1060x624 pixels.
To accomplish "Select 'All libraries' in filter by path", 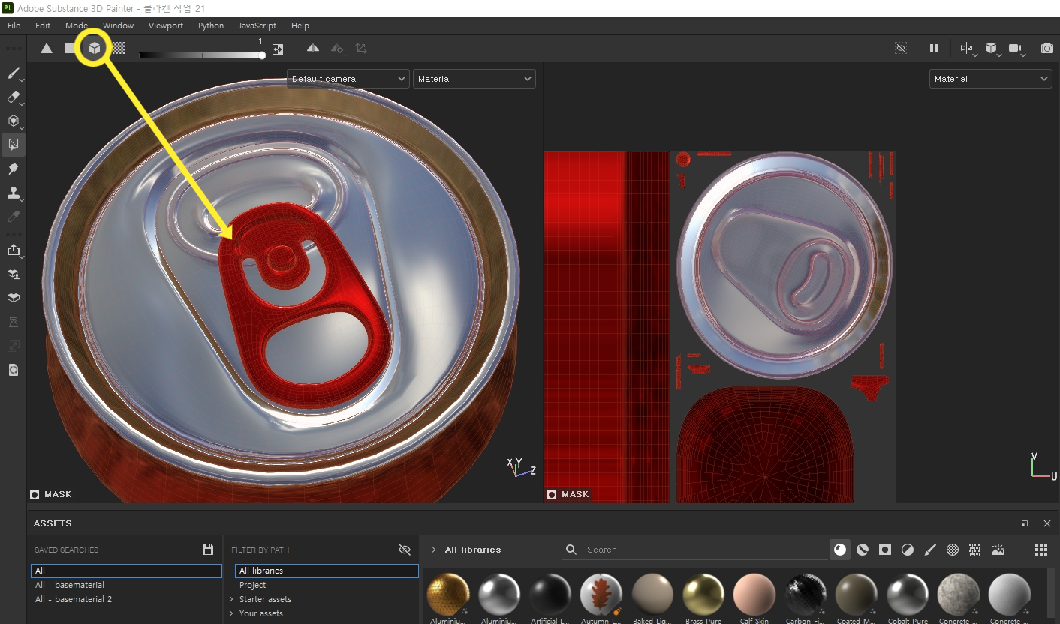I will pyautogui.click(x=327, y=571).
